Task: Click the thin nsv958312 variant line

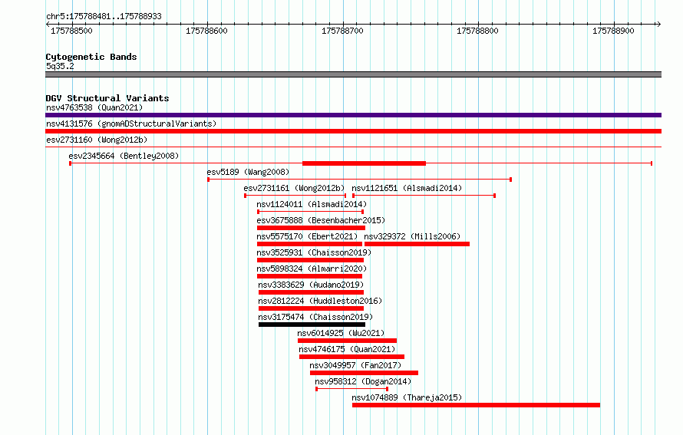Action: pyautogui.click(x=352, y=389)
